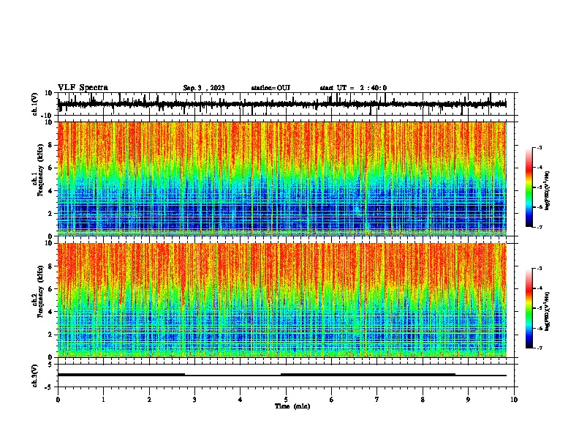Click the "2" kHz tick on ch.1 frequency axis
The image size is (579, 448).
click(x=50, y=214)
